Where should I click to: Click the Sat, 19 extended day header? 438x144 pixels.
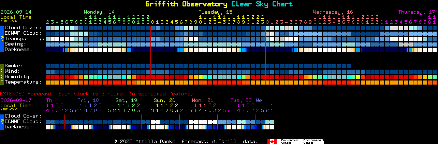(x=126, y=100)
